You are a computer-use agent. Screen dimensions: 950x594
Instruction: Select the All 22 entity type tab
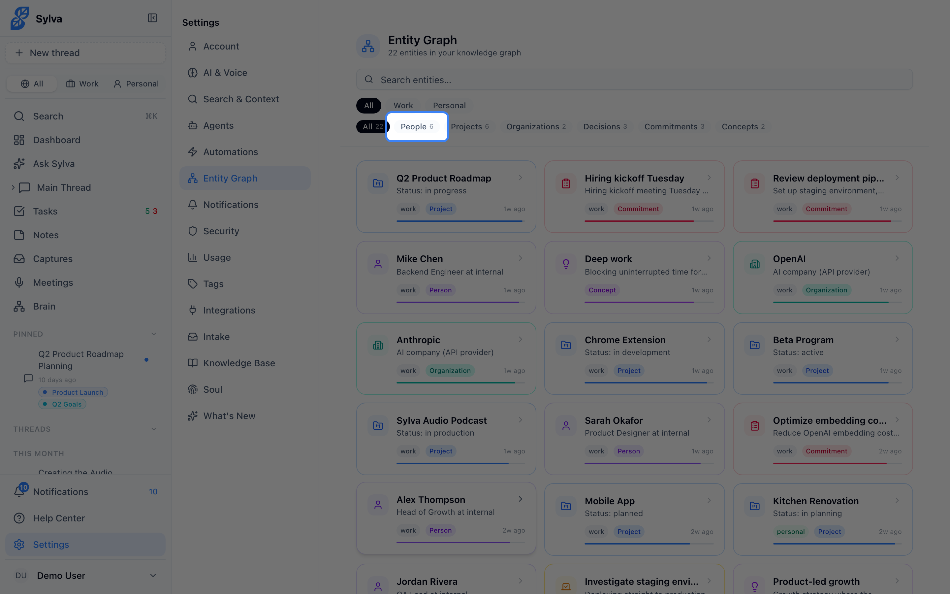tap(372, 126)
